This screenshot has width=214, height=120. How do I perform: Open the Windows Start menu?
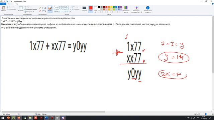pos(3,118)
